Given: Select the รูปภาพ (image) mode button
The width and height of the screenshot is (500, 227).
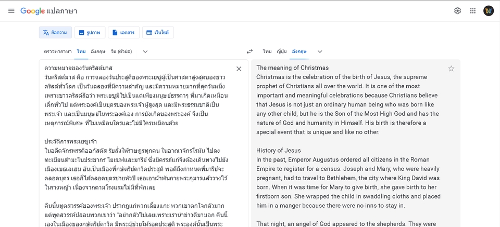Looking at the screenshot, I should pyautogui.click(x=90, y=32).
